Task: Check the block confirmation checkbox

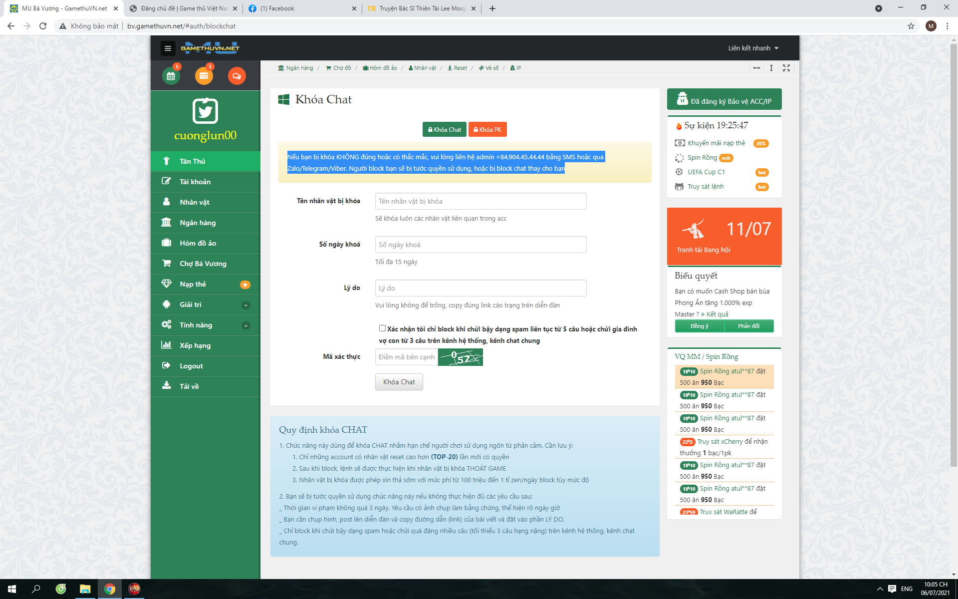Action: point(382,328)
